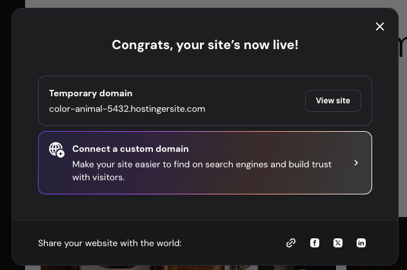Click the View site button
The height and width of the screenshot is (270, 407).
[333, 101]
